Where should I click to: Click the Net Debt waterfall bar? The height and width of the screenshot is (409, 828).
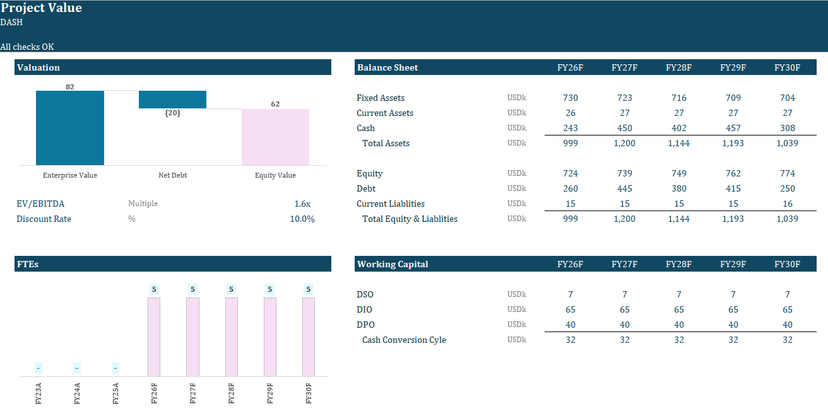coord(172,99)
